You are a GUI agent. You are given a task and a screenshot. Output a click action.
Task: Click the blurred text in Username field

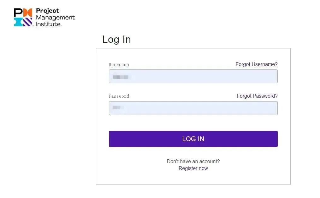tap(121, 77)
